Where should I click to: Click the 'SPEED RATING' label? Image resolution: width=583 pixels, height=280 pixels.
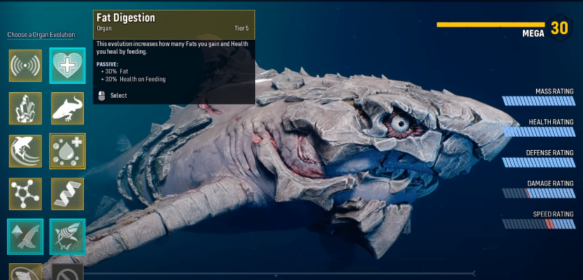pos(553,214)
